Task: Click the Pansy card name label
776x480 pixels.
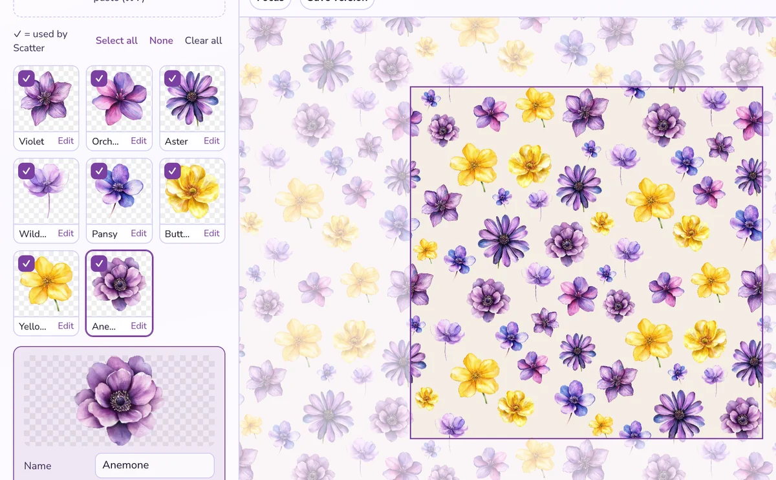Action: point(105,234)
